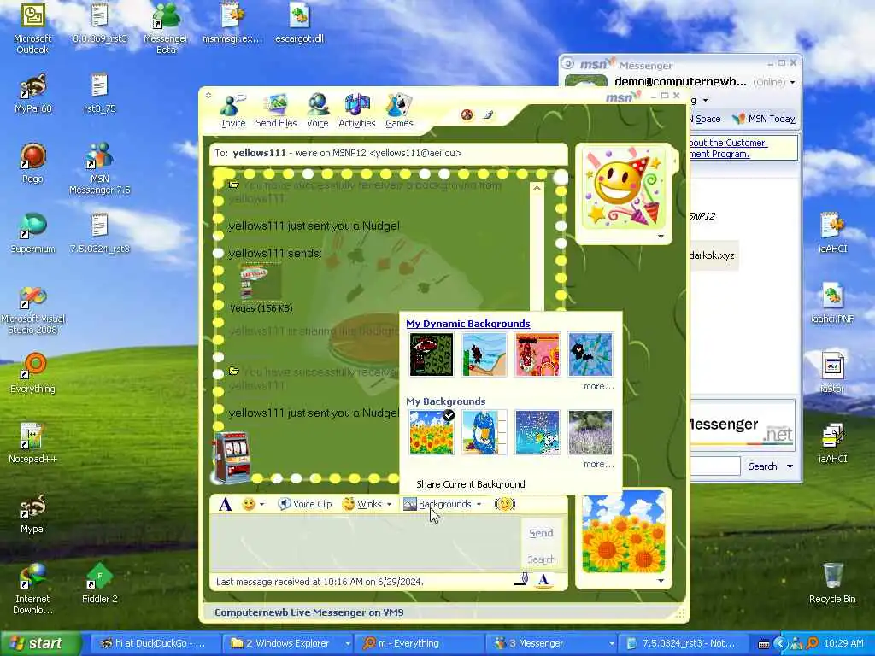Expand the emoticon dropdown arrow

(261, 504)
